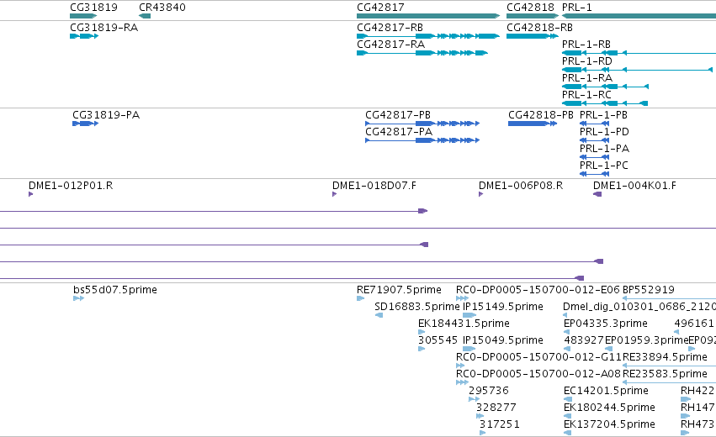Image resolution: width=716 pixels, height=437 pixels.
Task: Select EST 295736
Action: (x=474, y=399)
